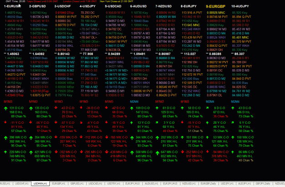Screen dimensions: 285x187
Task: Switch to the USDCHF,H1 chart tab
Action: pyautogui.click(x=22, y=184)
